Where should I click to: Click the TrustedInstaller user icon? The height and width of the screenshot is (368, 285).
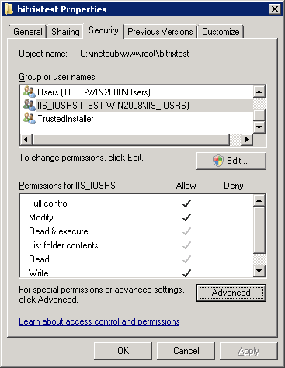30,118
